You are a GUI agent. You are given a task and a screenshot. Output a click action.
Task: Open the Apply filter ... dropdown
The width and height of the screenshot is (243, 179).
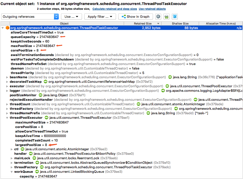pos(100,16)
